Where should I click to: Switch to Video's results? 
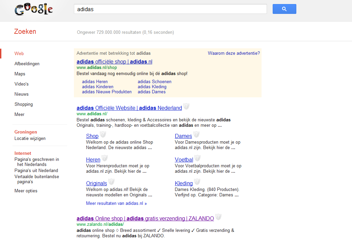(x=22, y=84)
